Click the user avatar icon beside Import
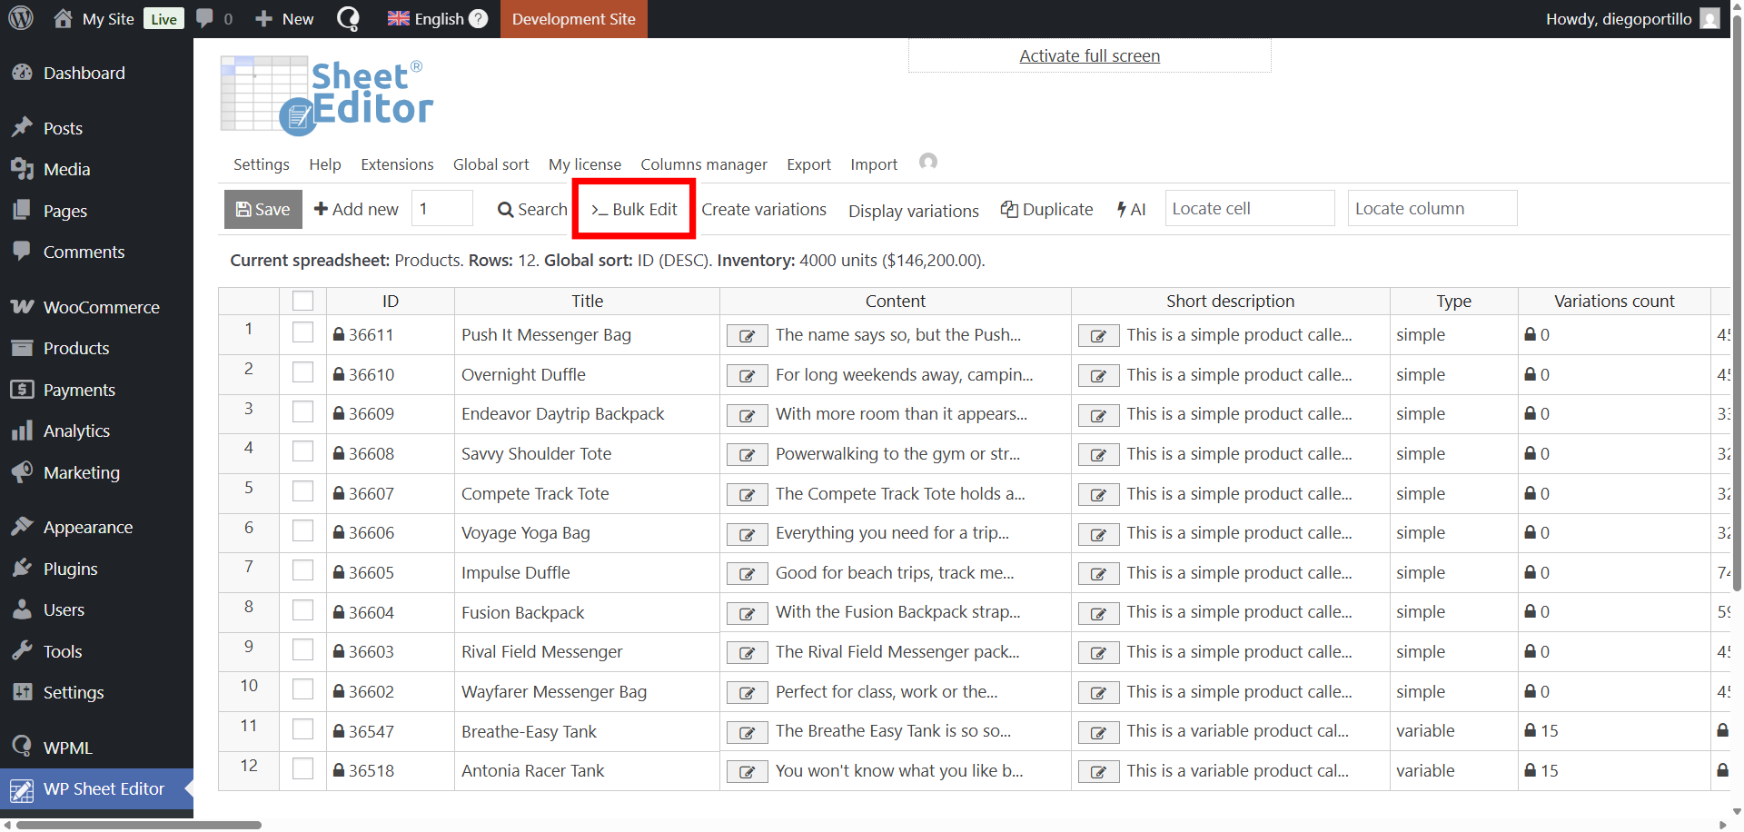Image resolution: width=1744 pixels, height=832 pixels. [927, 162]
